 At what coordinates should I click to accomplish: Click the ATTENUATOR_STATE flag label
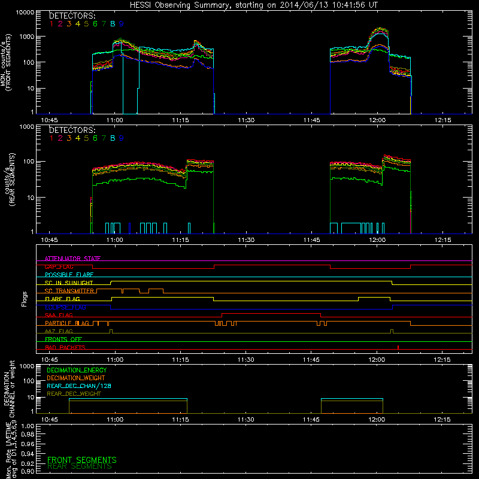pos(72,259)
